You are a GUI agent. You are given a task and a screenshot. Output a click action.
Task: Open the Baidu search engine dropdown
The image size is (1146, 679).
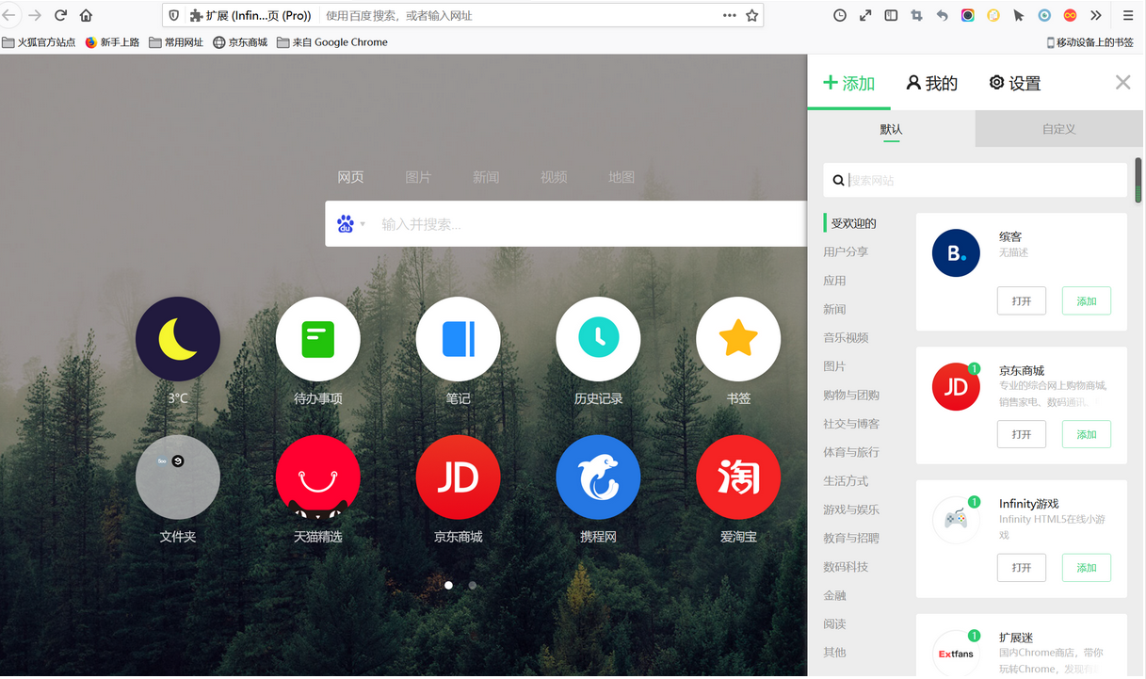(x=350, y=224)
